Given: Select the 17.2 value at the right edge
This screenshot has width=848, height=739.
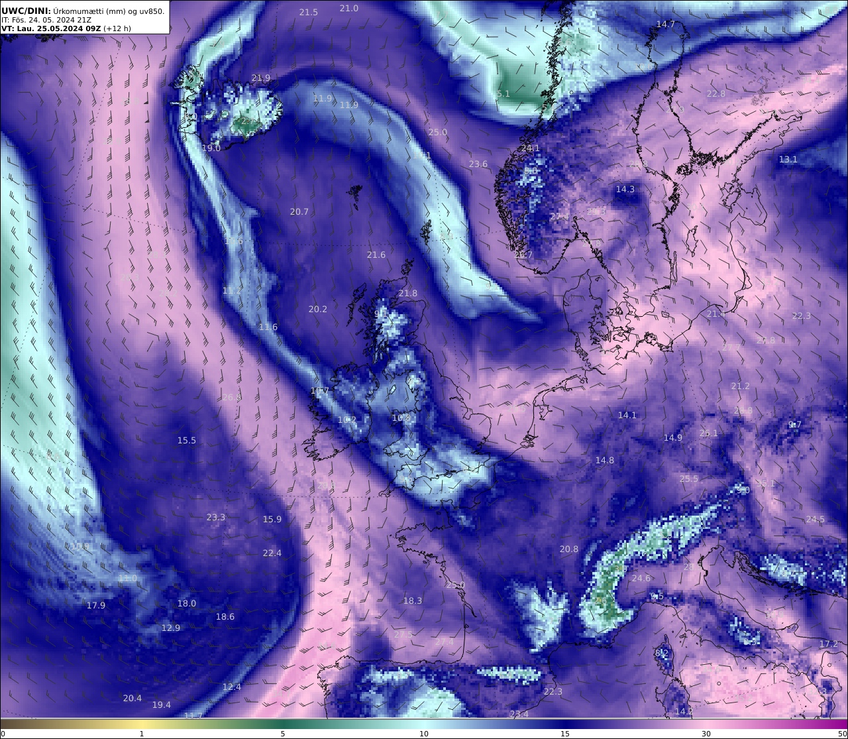Looking at the screenshot, I should click(829, 644).
